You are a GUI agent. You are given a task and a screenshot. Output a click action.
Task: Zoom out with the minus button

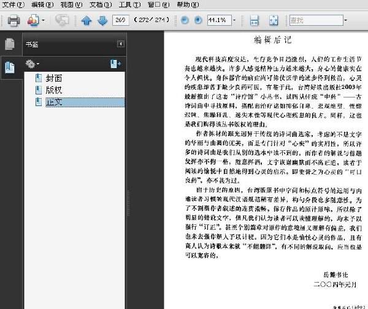(185, 20)
